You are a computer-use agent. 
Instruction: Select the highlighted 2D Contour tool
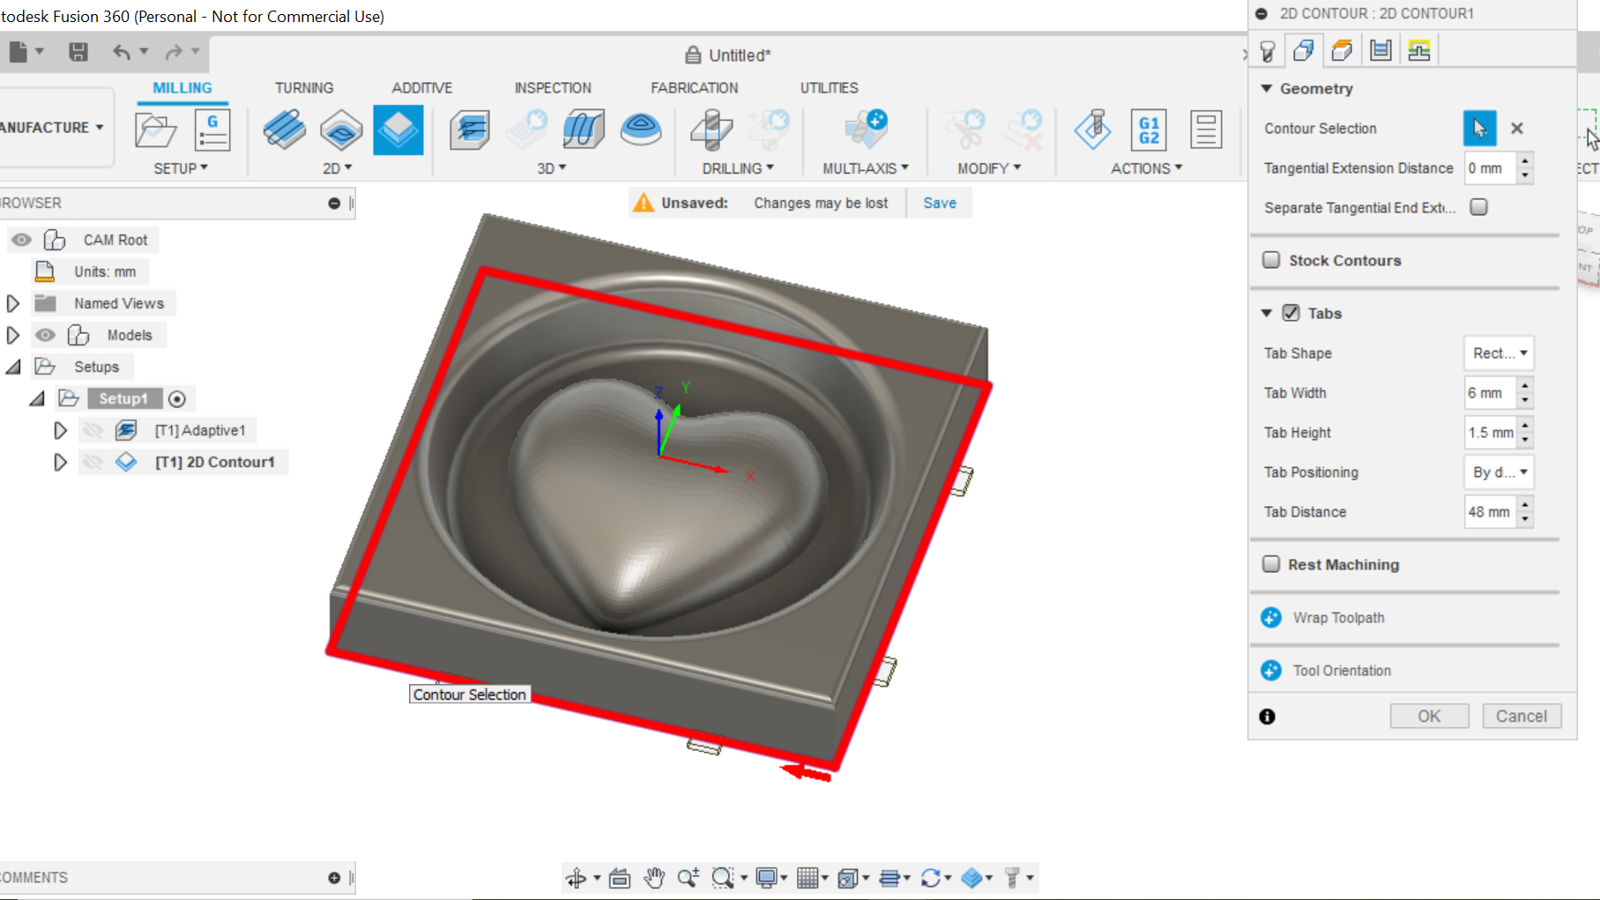[x=398, y=130]
